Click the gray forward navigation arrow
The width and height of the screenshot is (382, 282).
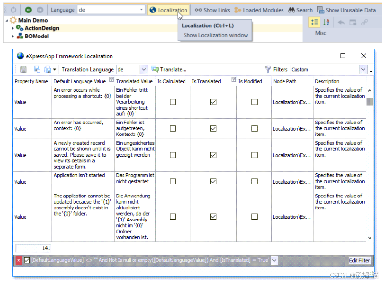pyautogui.click(x=40, y=10)
